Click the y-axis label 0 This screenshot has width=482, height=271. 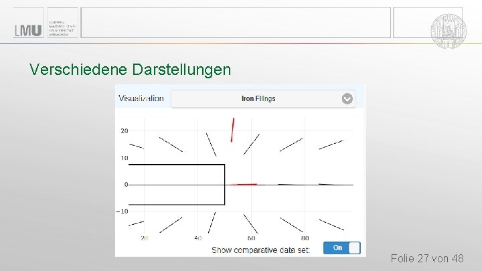tap(126, 185)
